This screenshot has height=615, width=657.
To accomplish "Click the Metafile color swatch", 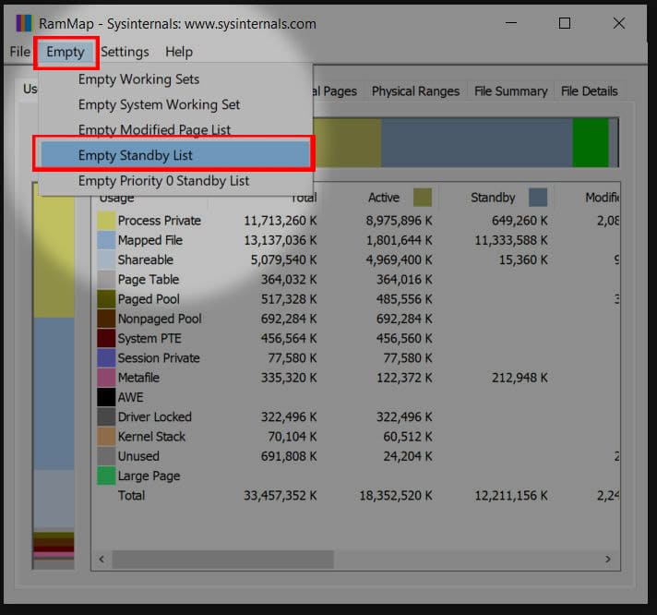I will [106, 378].
